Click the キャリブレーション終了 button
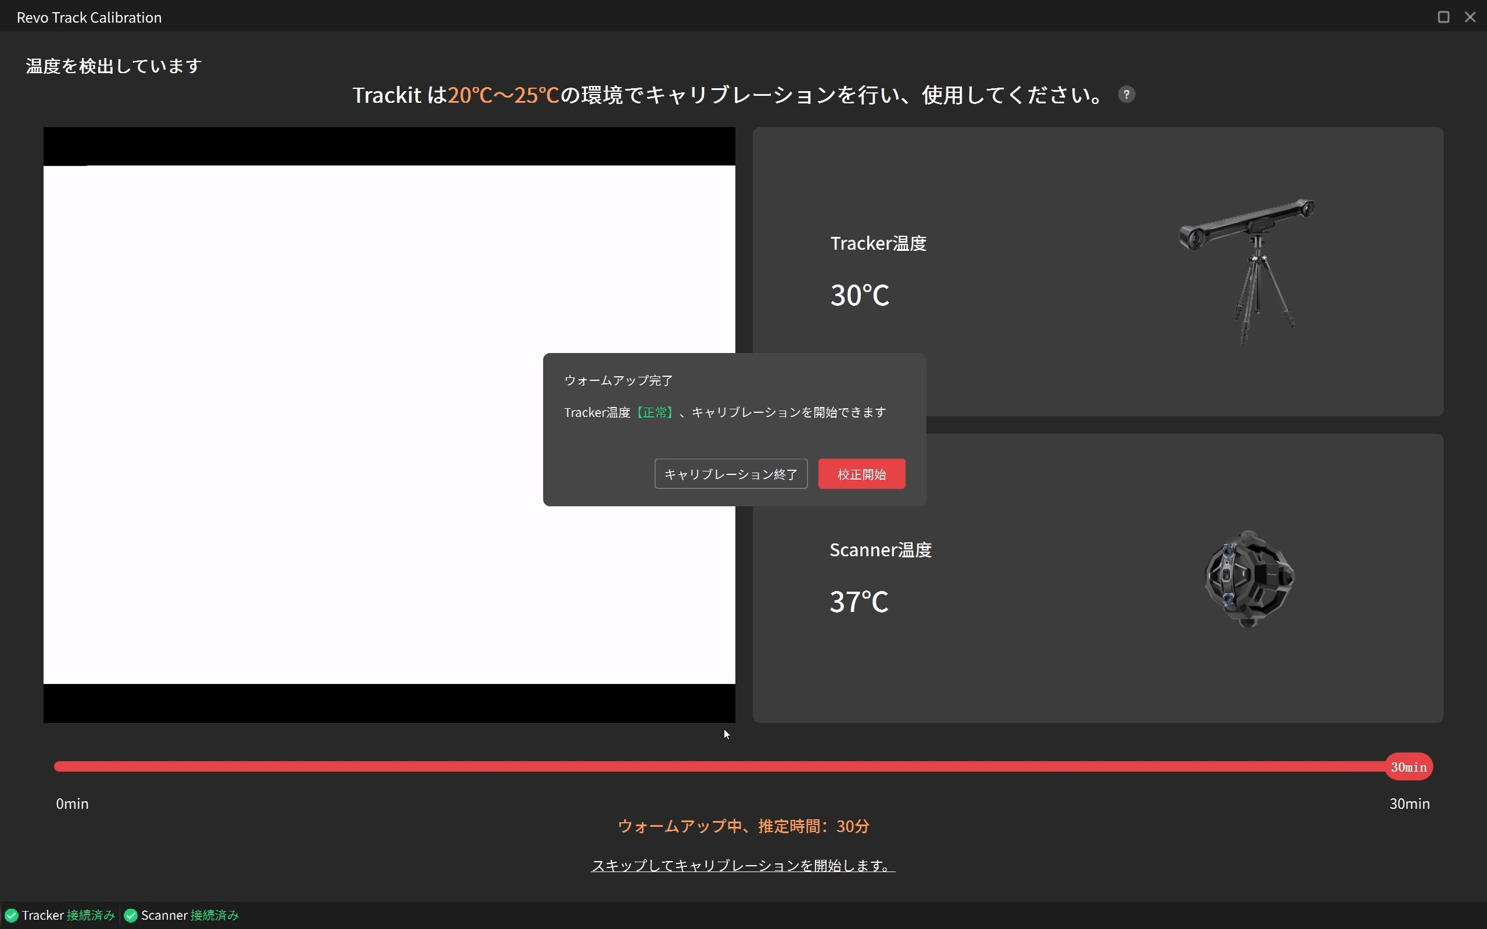Image resolution: width=1487 pixels, height=929 pixels. tap(731, 474)
